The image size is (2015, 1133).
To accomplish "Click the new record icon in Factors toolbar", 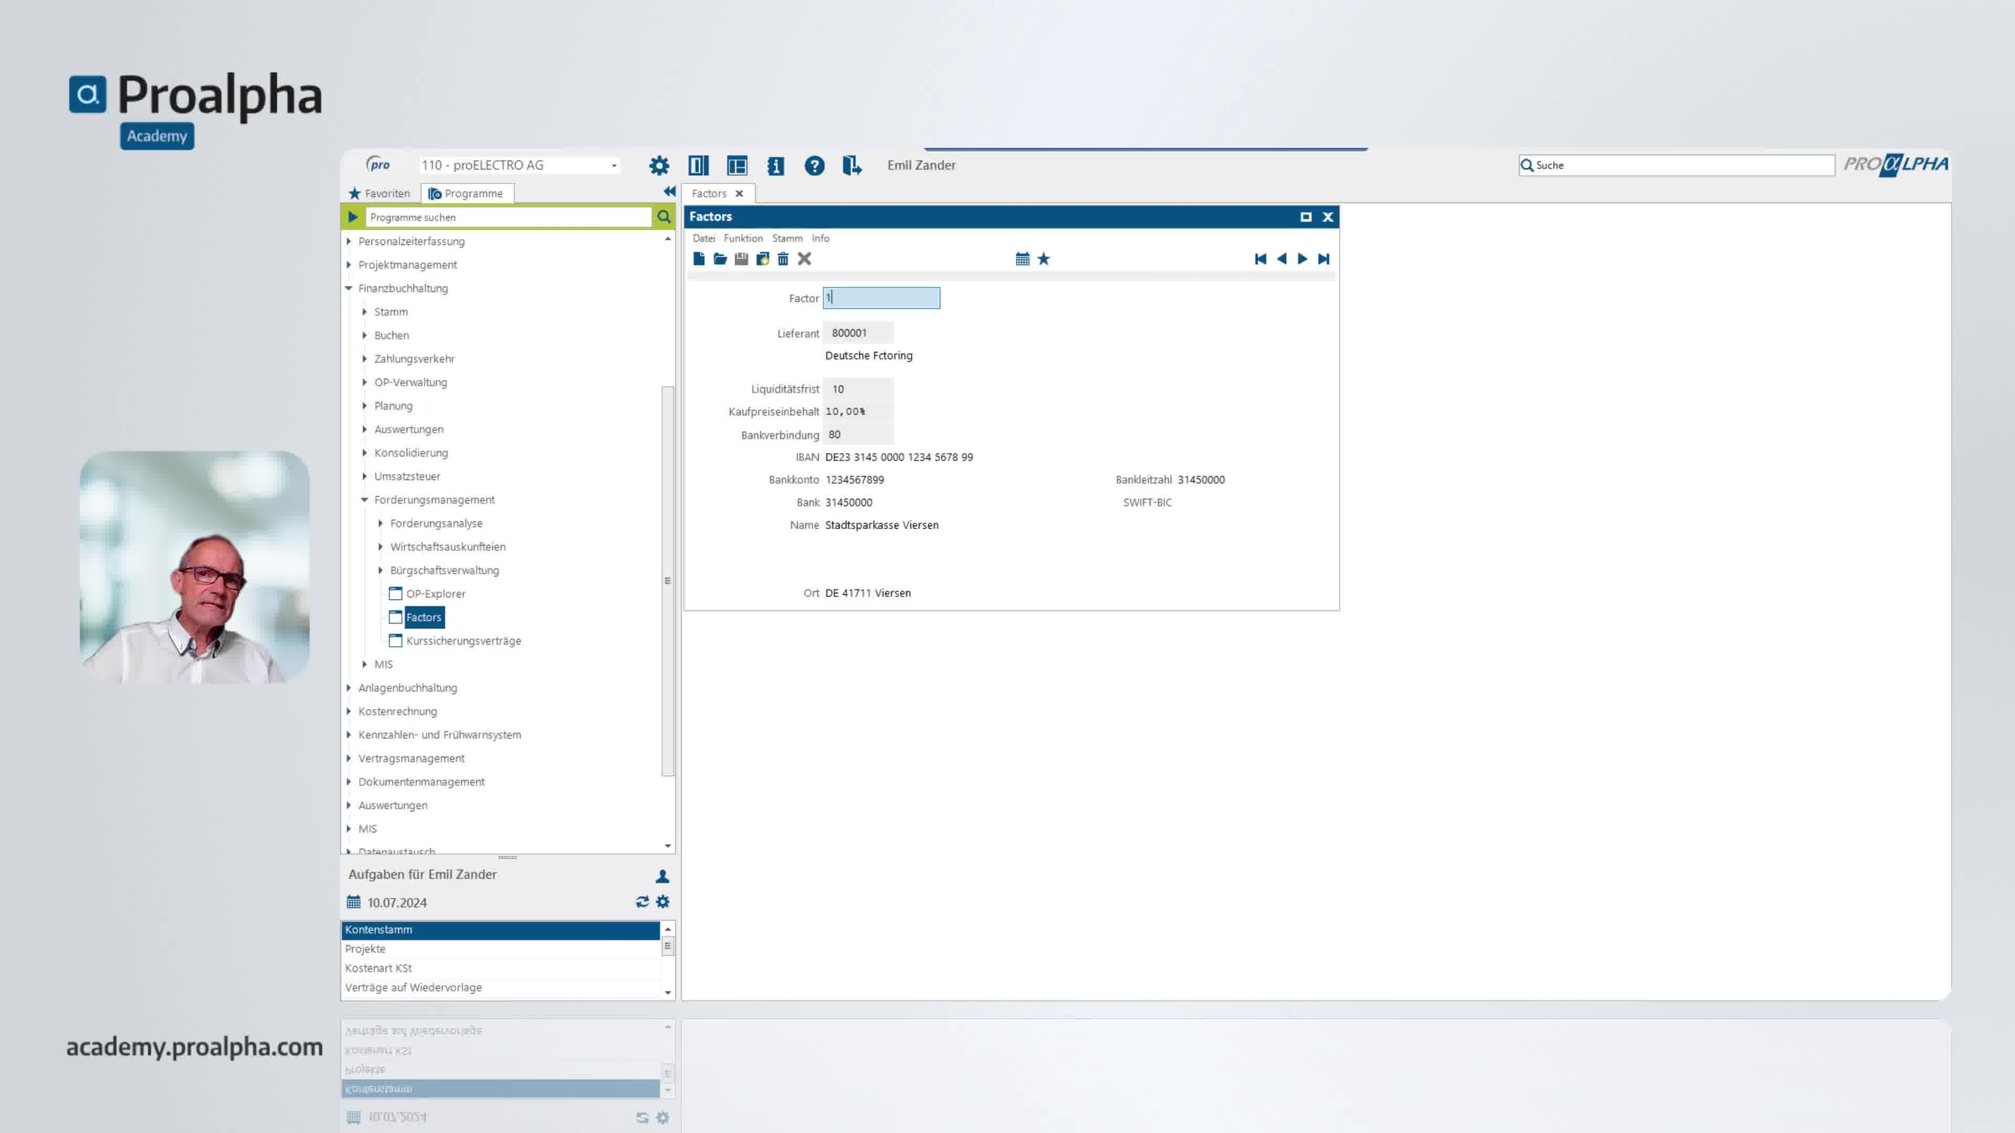I will pyautogui.click(x=698, y=259).
